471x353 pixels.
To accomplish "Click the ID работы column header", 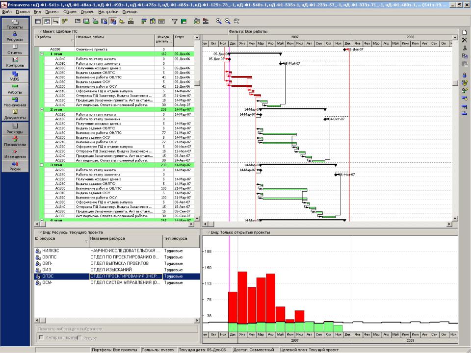I will 54,41.
